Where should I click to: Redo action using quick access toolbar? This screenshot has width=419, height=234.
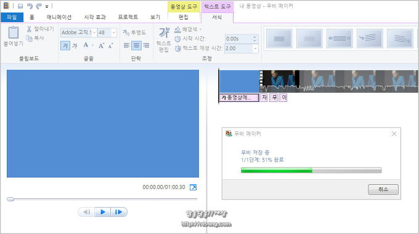coord(39,6)
